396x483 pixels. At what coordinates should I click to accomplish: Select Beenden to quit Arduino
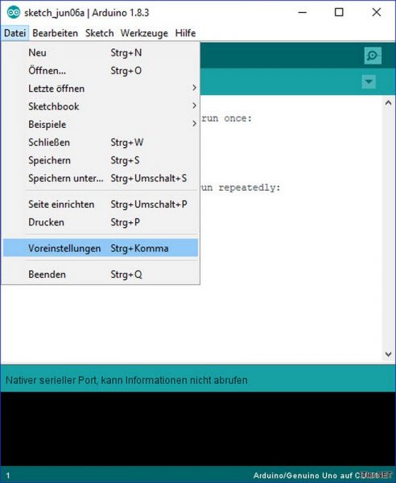[101, 275]
